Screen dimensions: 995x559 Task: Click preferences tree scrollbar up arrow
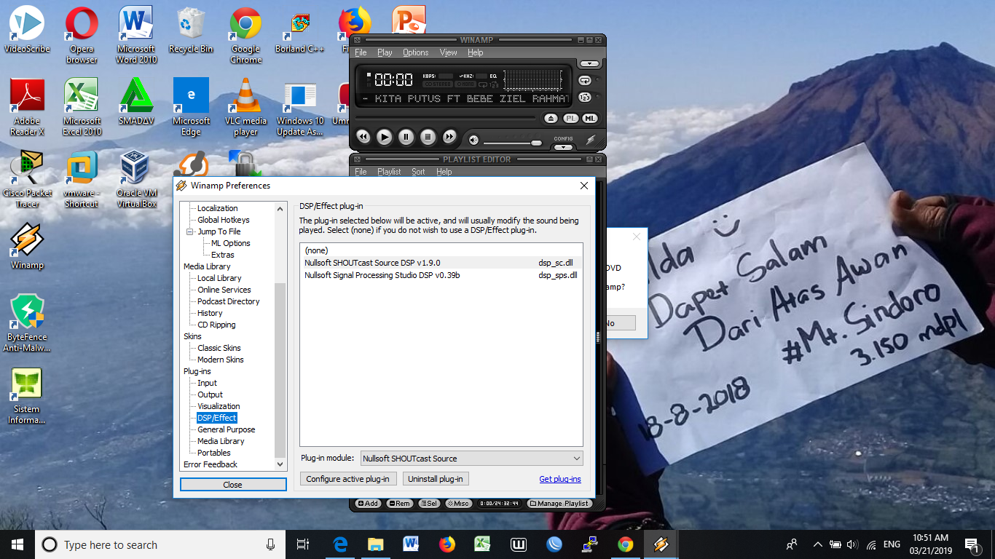click(280, 209)
